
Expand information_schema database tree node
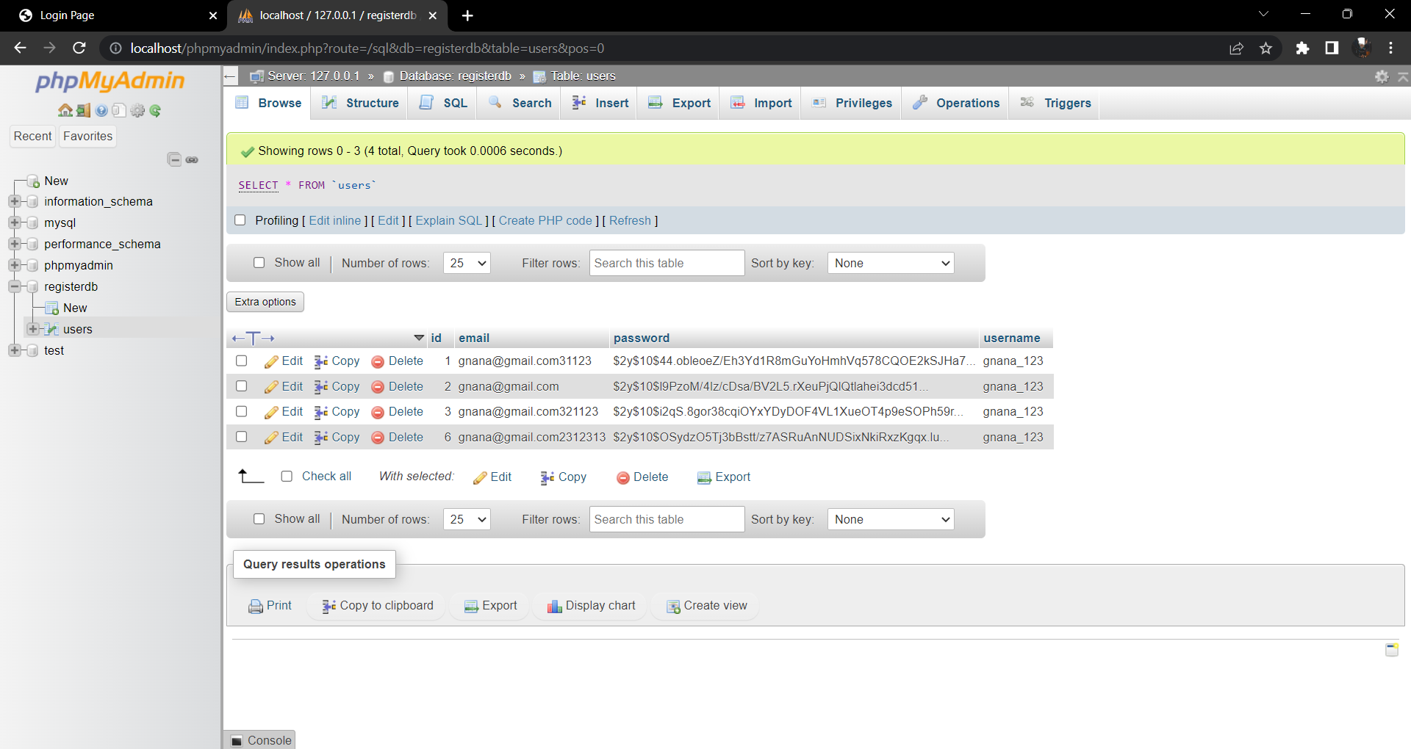point(14,201)
